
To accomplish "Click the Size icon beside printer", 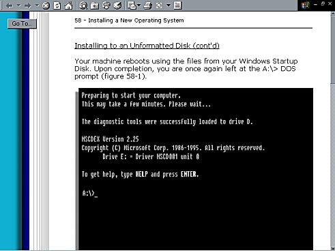I will tap(159, 5).
